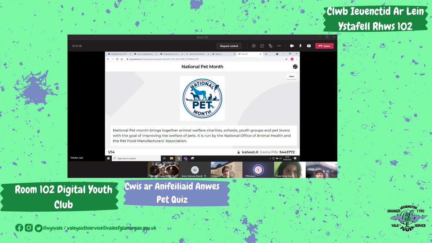Go back in the Chrome browser
This screenshot has width=432, height=243.
[108, 59]
